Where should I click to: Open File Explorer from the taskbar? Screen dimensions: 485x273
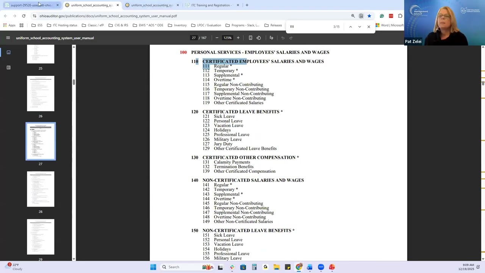(277, 267)
